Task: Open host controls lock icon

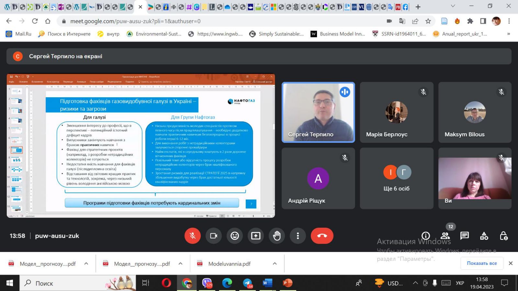Action: (503, 236)
